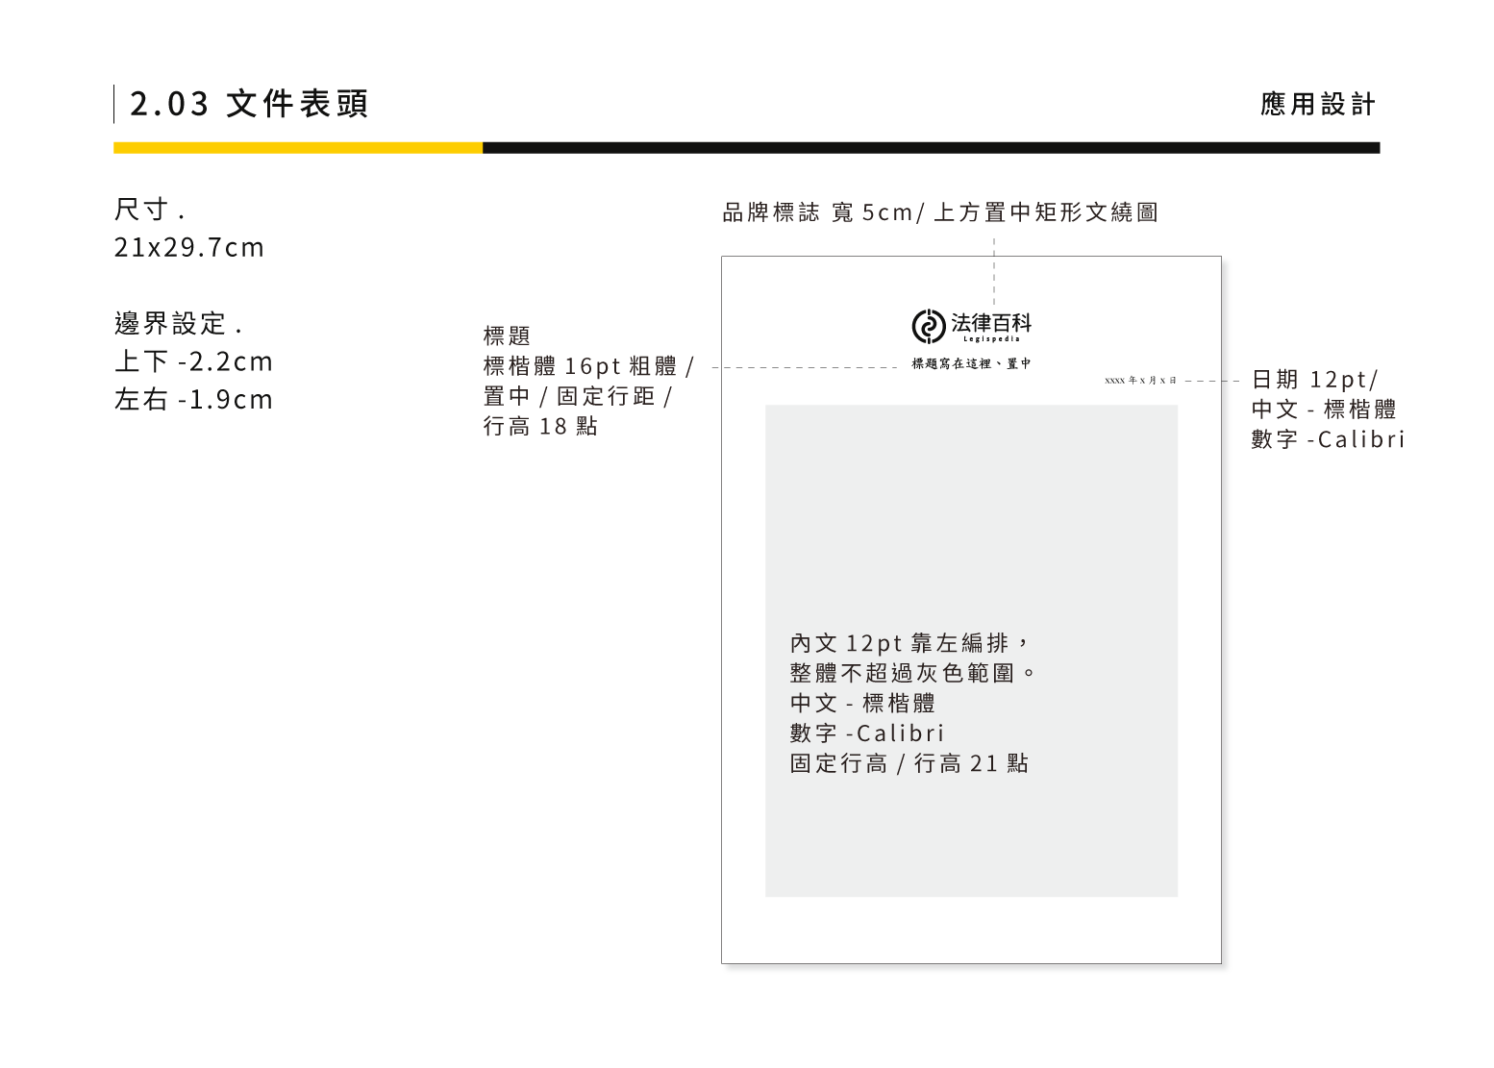Click the 標題 annotation label

[507, 335]
